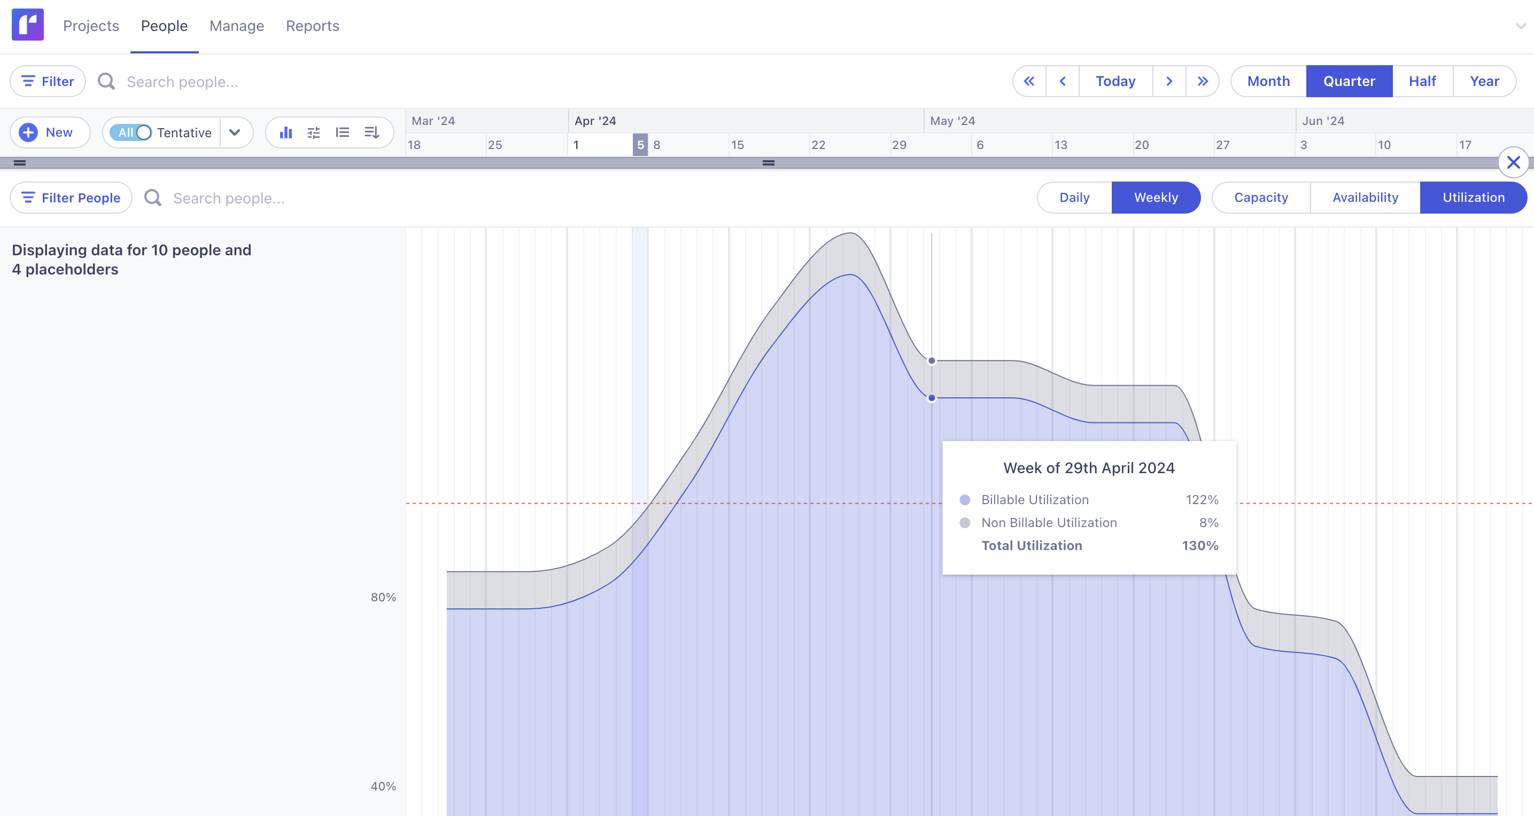Viewport: 1534px width, 816px height.
Task: Click the Today button
Action: click(x=1115, y=80)
